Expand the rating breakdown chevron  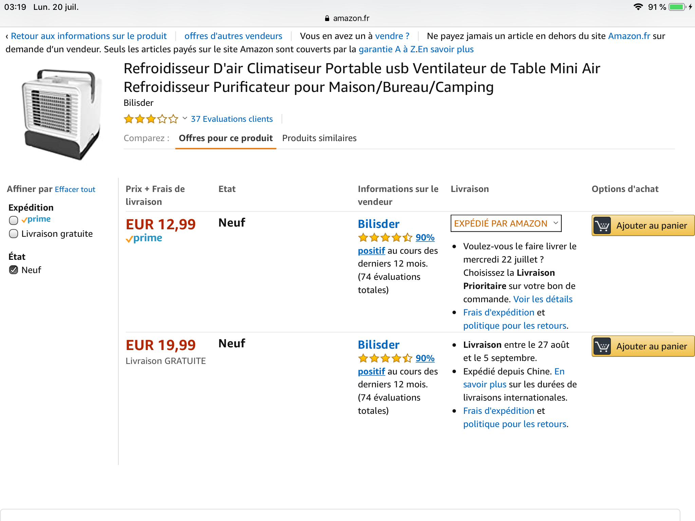[185, 118]
